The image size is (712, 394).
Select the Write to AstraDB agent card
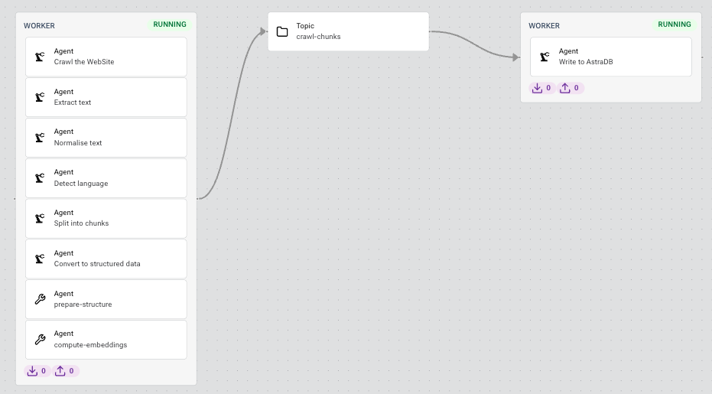pos(611,57)
